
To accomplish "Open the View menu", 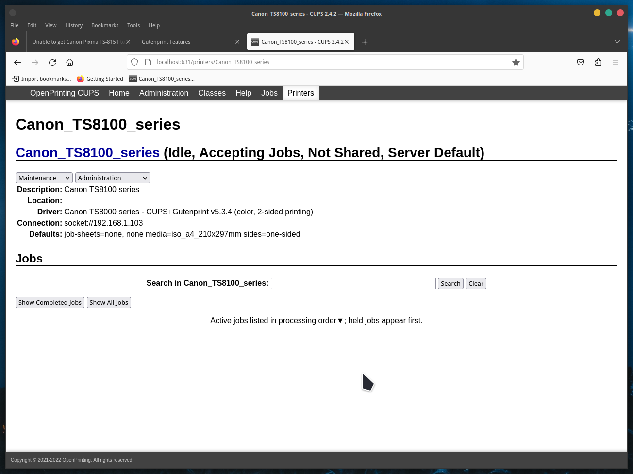I will coord(50,25).
